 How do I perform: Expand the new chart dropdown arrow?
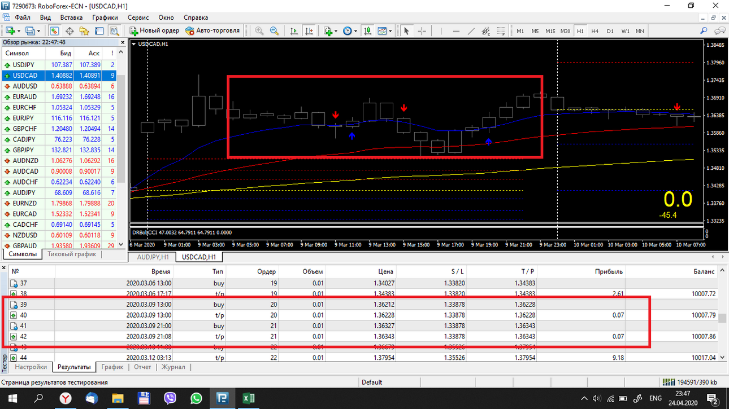pos(19,31)
